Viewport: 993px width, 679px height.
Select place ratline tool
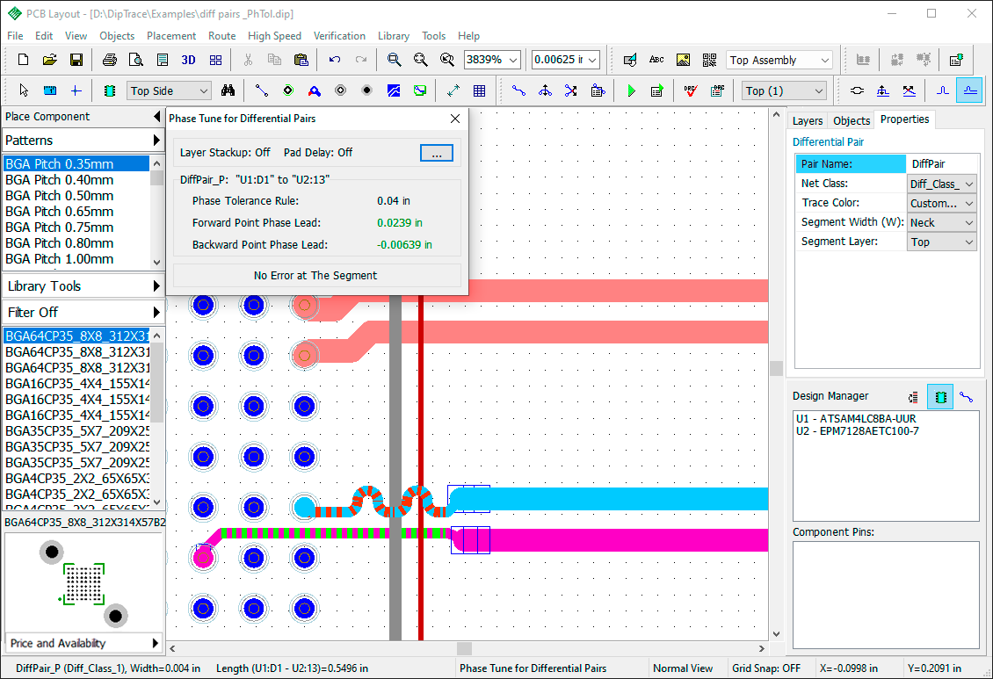(262, 90)
